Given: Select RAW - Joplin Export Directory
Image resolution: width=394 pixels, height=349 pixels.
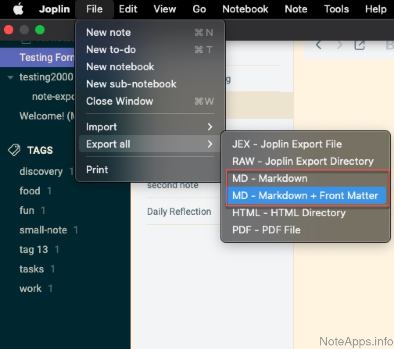Looking at the screenshot, I should tap(303, 161).
